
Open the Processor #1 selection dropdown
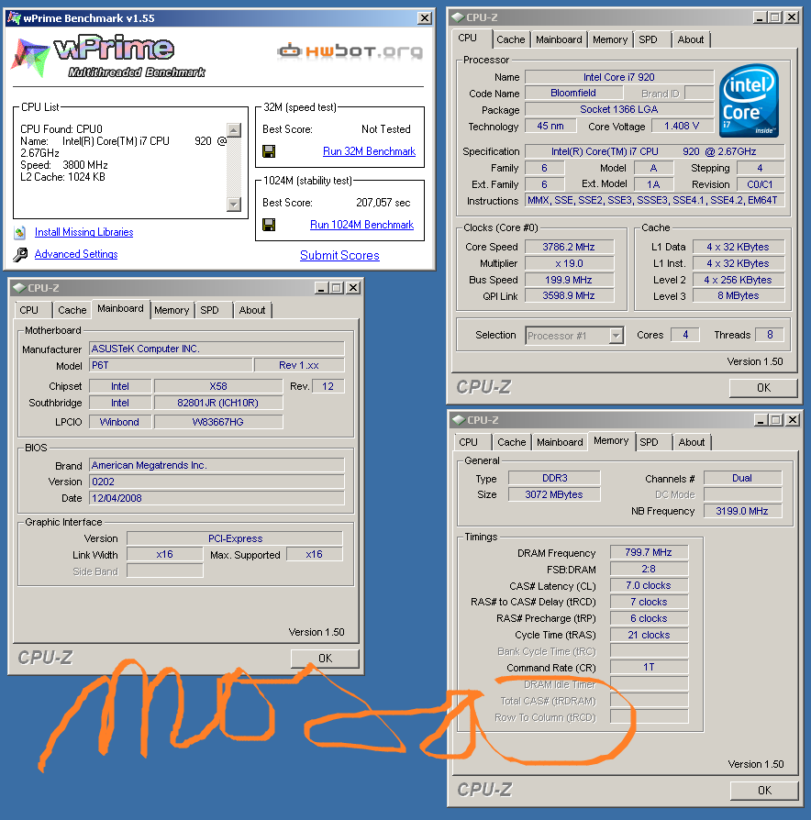pyautogui.click(x=617, y=335)
